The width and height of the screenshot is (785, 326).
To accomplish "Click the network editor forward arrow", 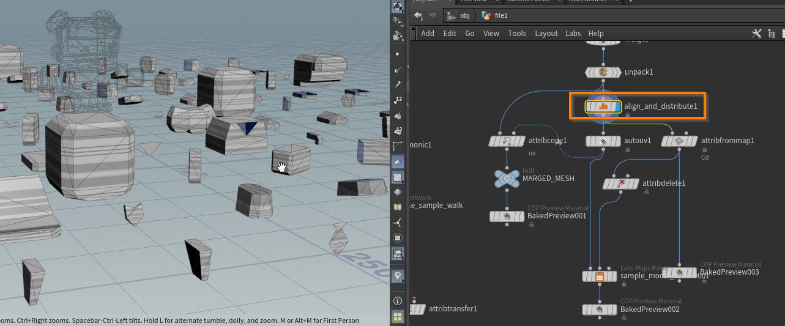I will pos(433,15).
